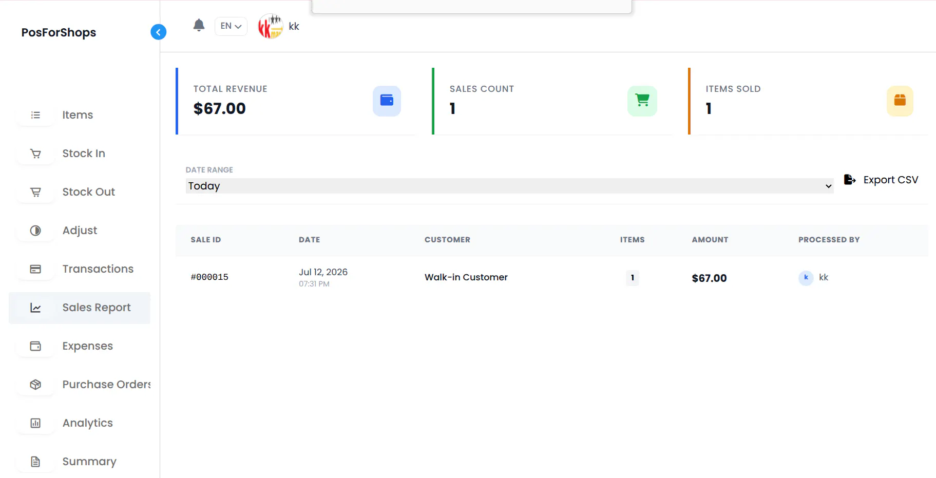
Task: Click the CUSTOMER column header
Action: (447, 240)
